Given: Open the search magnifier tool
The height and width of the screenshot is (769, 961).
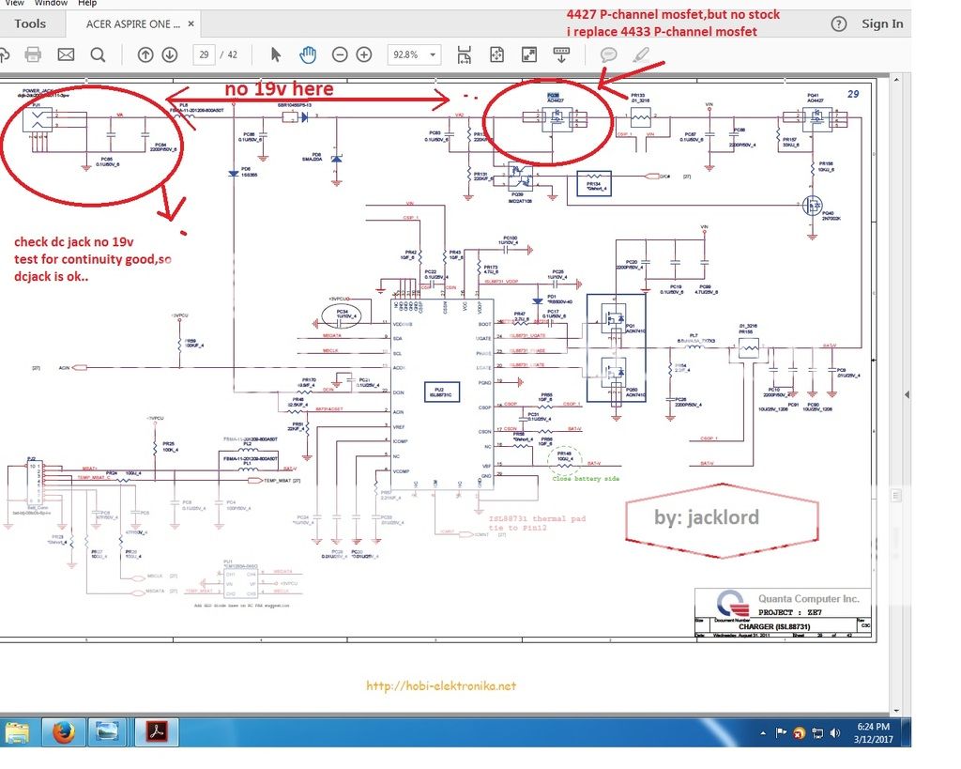Looking at the screenshot, I should click(x=98, y=54).
